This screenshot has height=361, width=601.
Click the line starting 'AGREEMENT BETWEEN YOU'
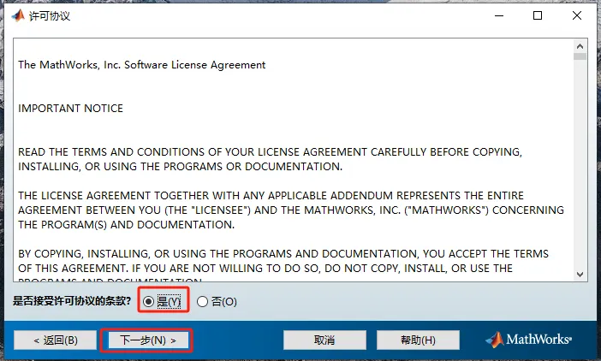(x=291, y=210)
